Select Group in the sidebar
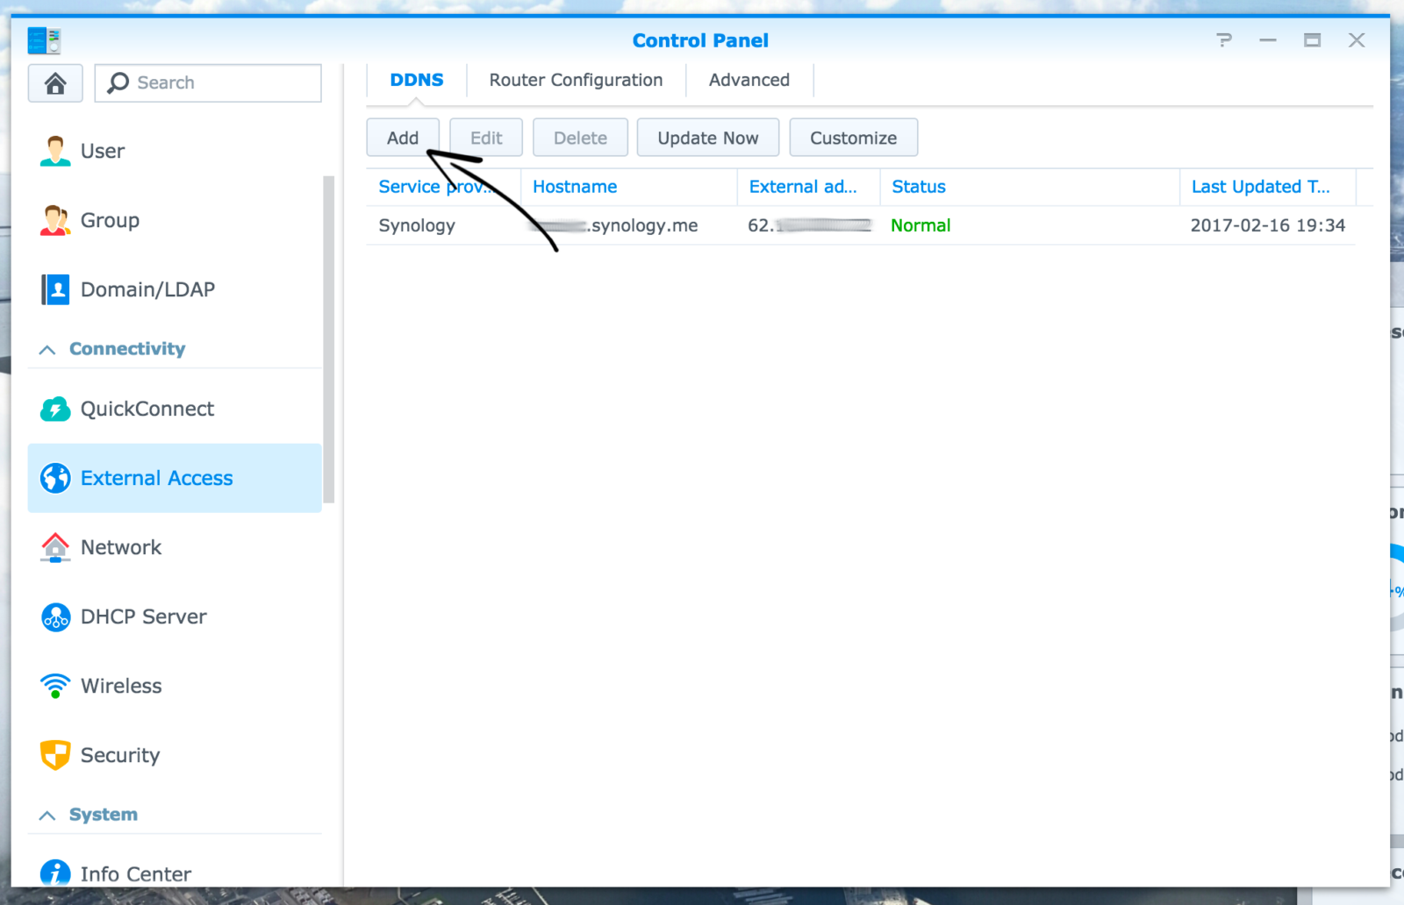Screen dimensions: 1404x905 coord(175,220)
